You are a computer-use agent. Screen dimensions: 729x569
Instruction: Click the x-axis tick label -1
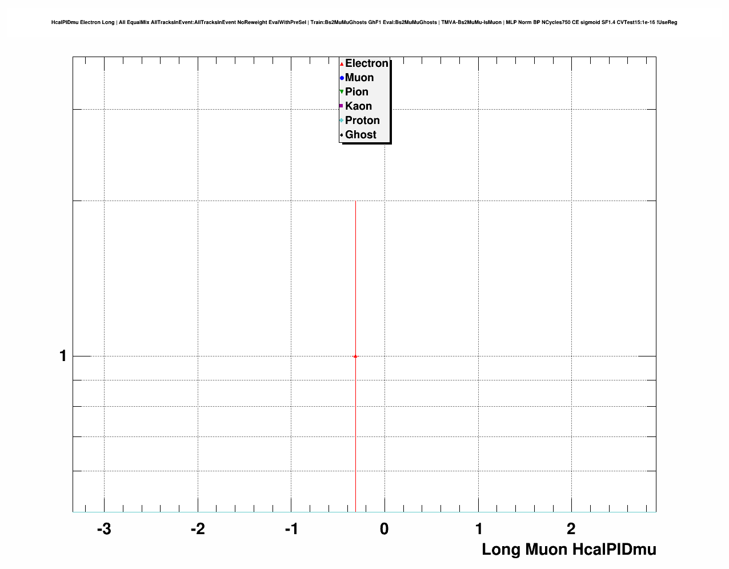coord(291,529)
